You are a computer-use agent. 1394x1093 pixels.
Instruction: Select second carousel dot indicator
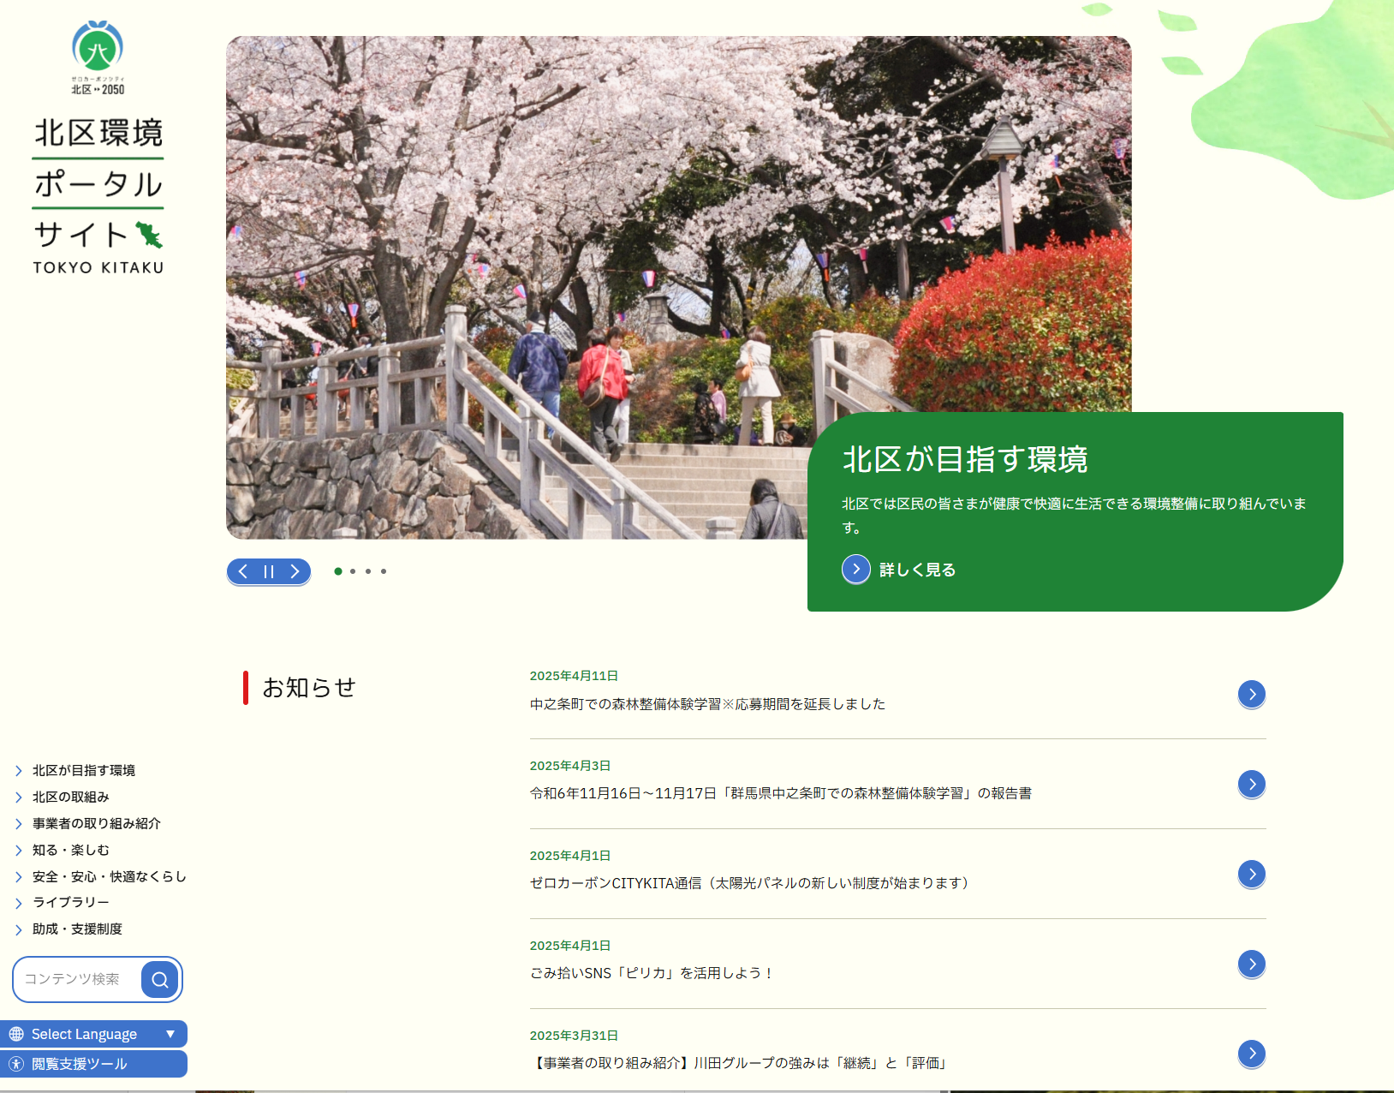click(x=353, y=571)
